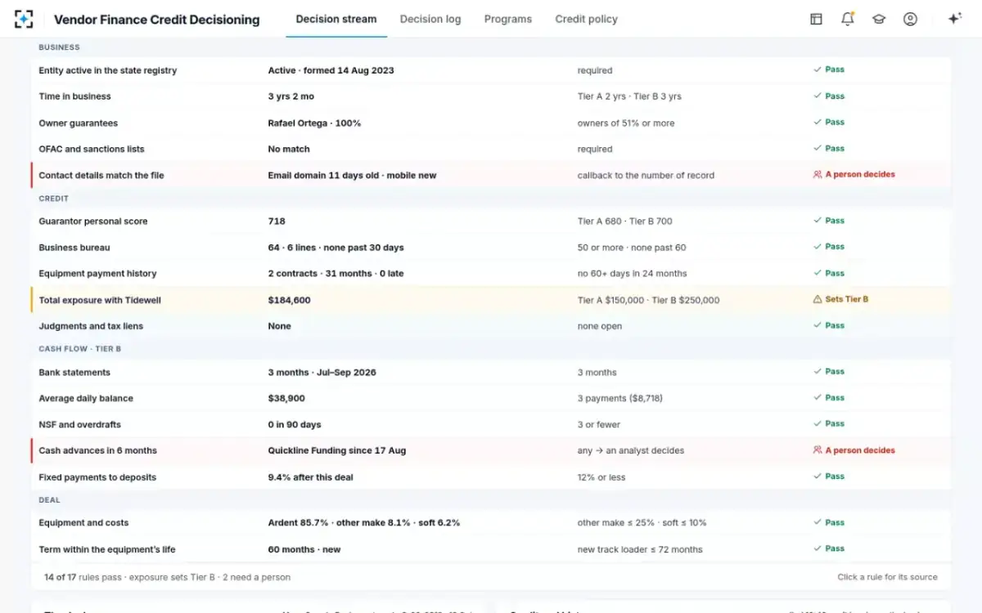Screen dimensions: 982x613
Task: Select the NSF and overdrafts rule
Action: click(x=491, y=424)
